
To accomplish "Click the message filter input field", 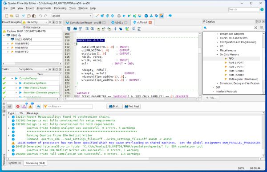I will click(x=68, y=107).
